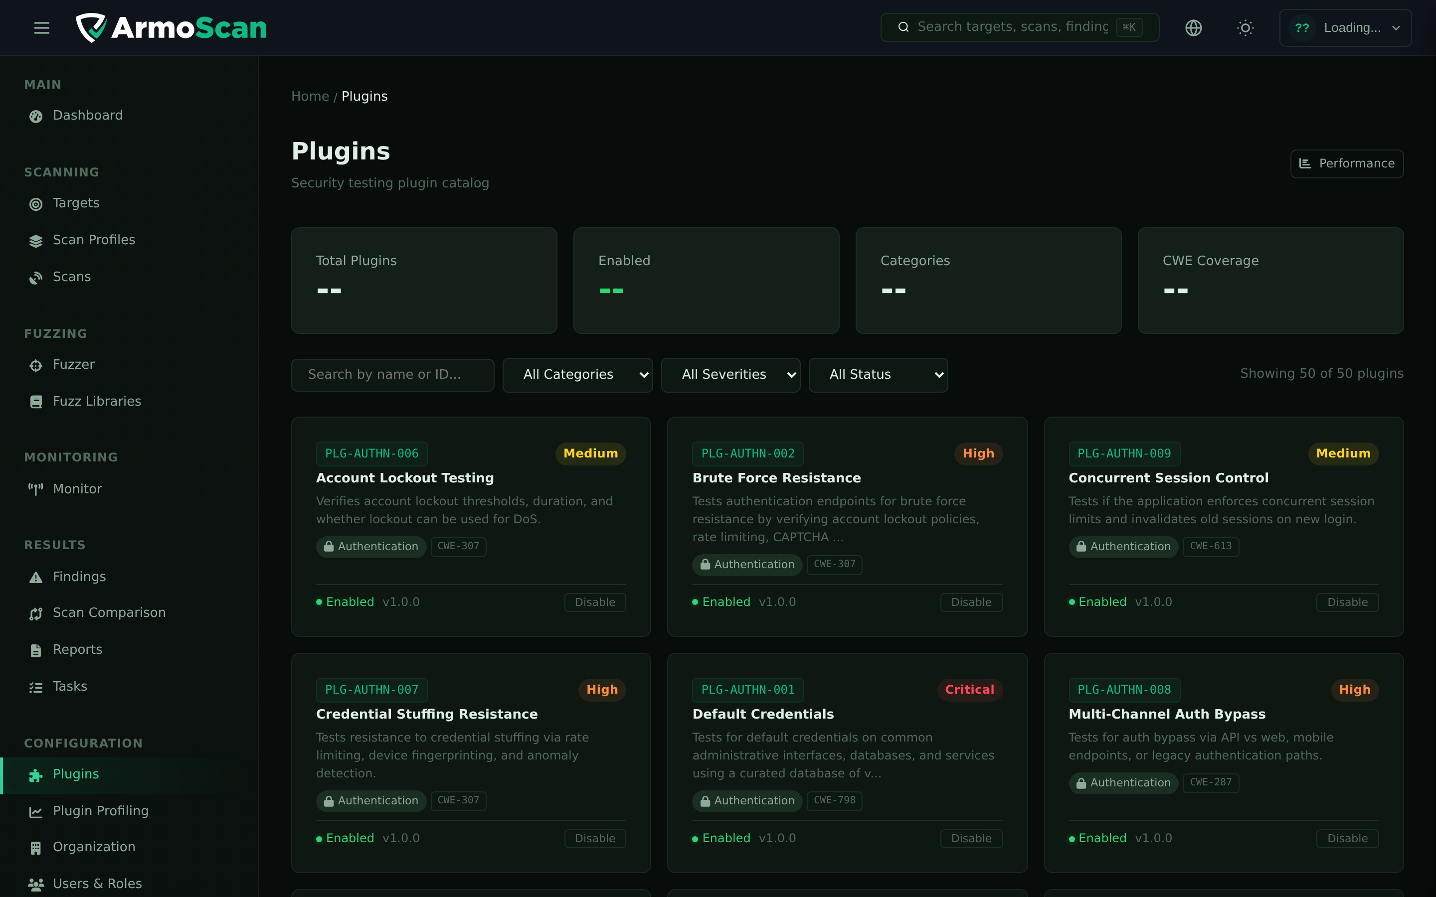Image resolution: width=1436 pixels, height=897 pixels.
Task: Click the magnifier icon in global search
Action: click(903, 27)
